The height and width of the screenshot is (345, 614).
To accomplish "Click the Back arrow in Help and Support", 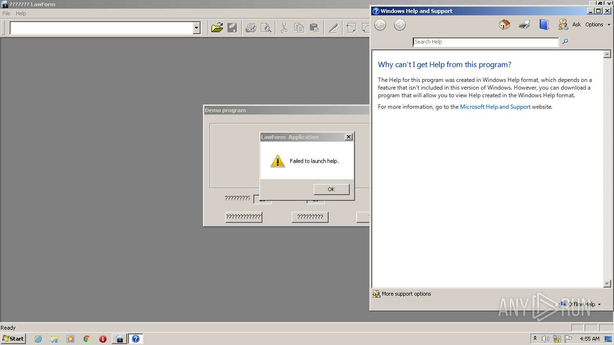I will (x=380, y=25).
